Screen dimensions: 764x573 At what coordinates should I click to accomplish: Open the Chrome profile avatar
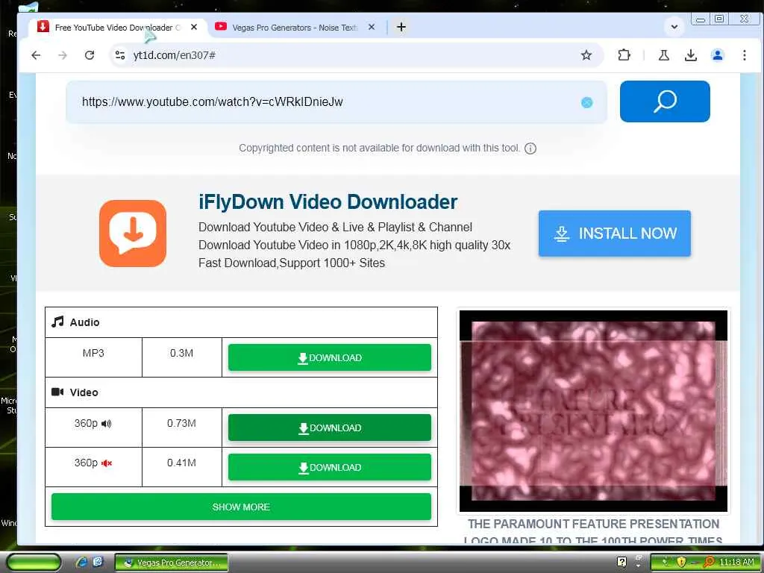(717, 55)
